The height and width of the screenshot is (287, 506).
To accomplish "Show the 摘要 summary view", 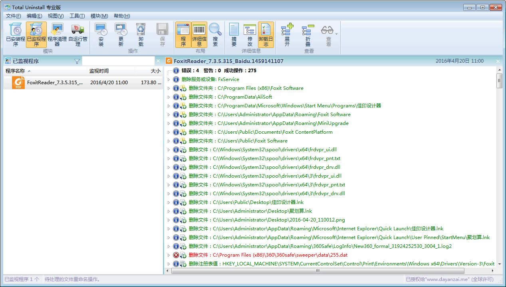I will click(x=234, y=34).
